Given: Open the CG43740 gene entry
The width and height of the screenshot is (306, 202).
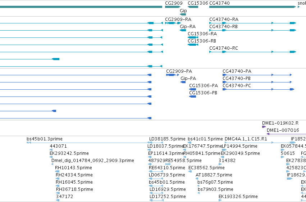Looking at the screenshot, I should [x=252, y=7].
